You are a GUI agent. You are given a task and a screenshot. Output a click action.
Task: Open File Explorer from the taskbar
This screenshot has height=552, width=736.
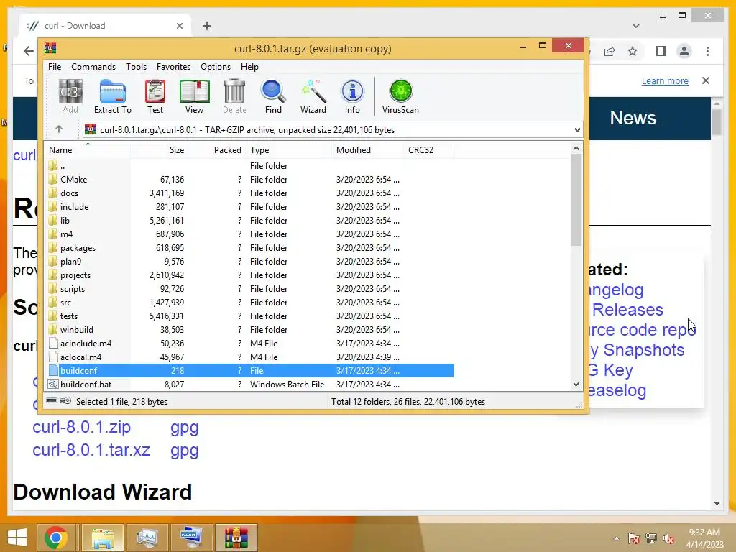point(103,538)
